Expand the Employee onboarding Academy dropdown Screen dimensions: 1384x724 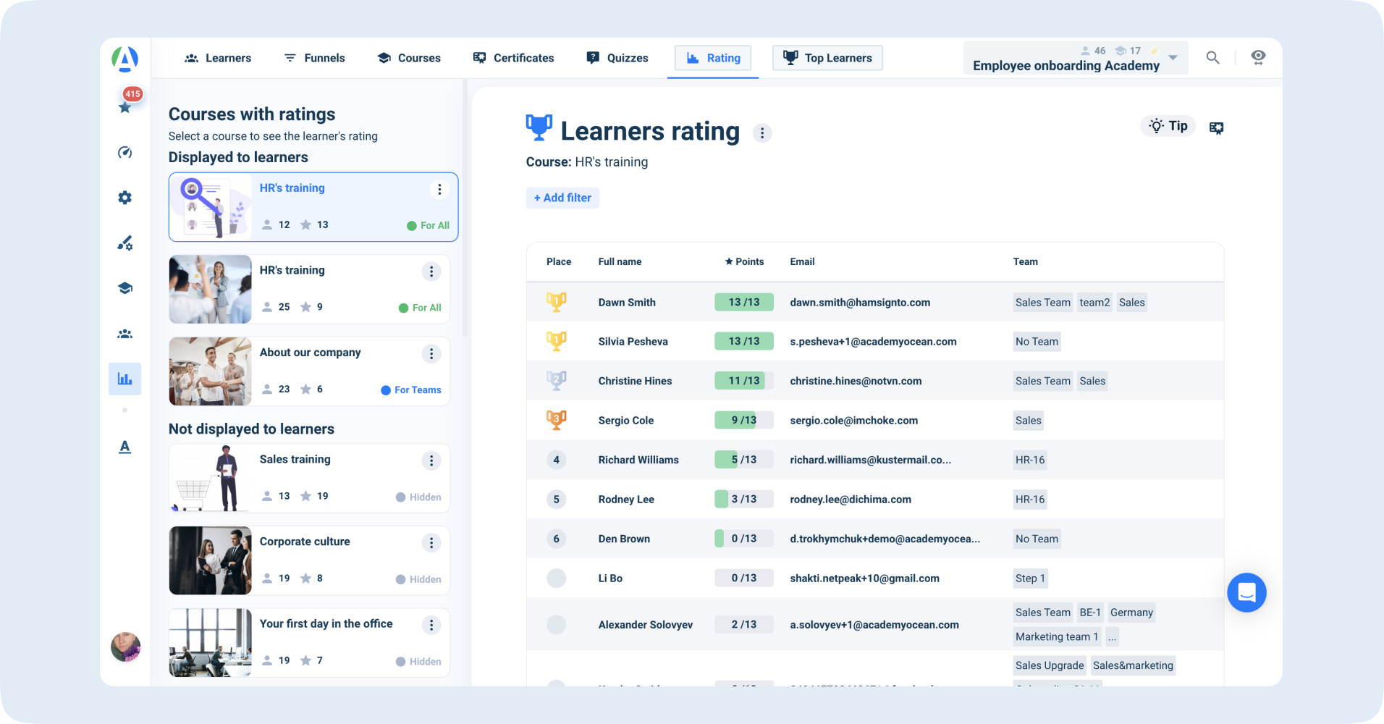(1173, 57)
